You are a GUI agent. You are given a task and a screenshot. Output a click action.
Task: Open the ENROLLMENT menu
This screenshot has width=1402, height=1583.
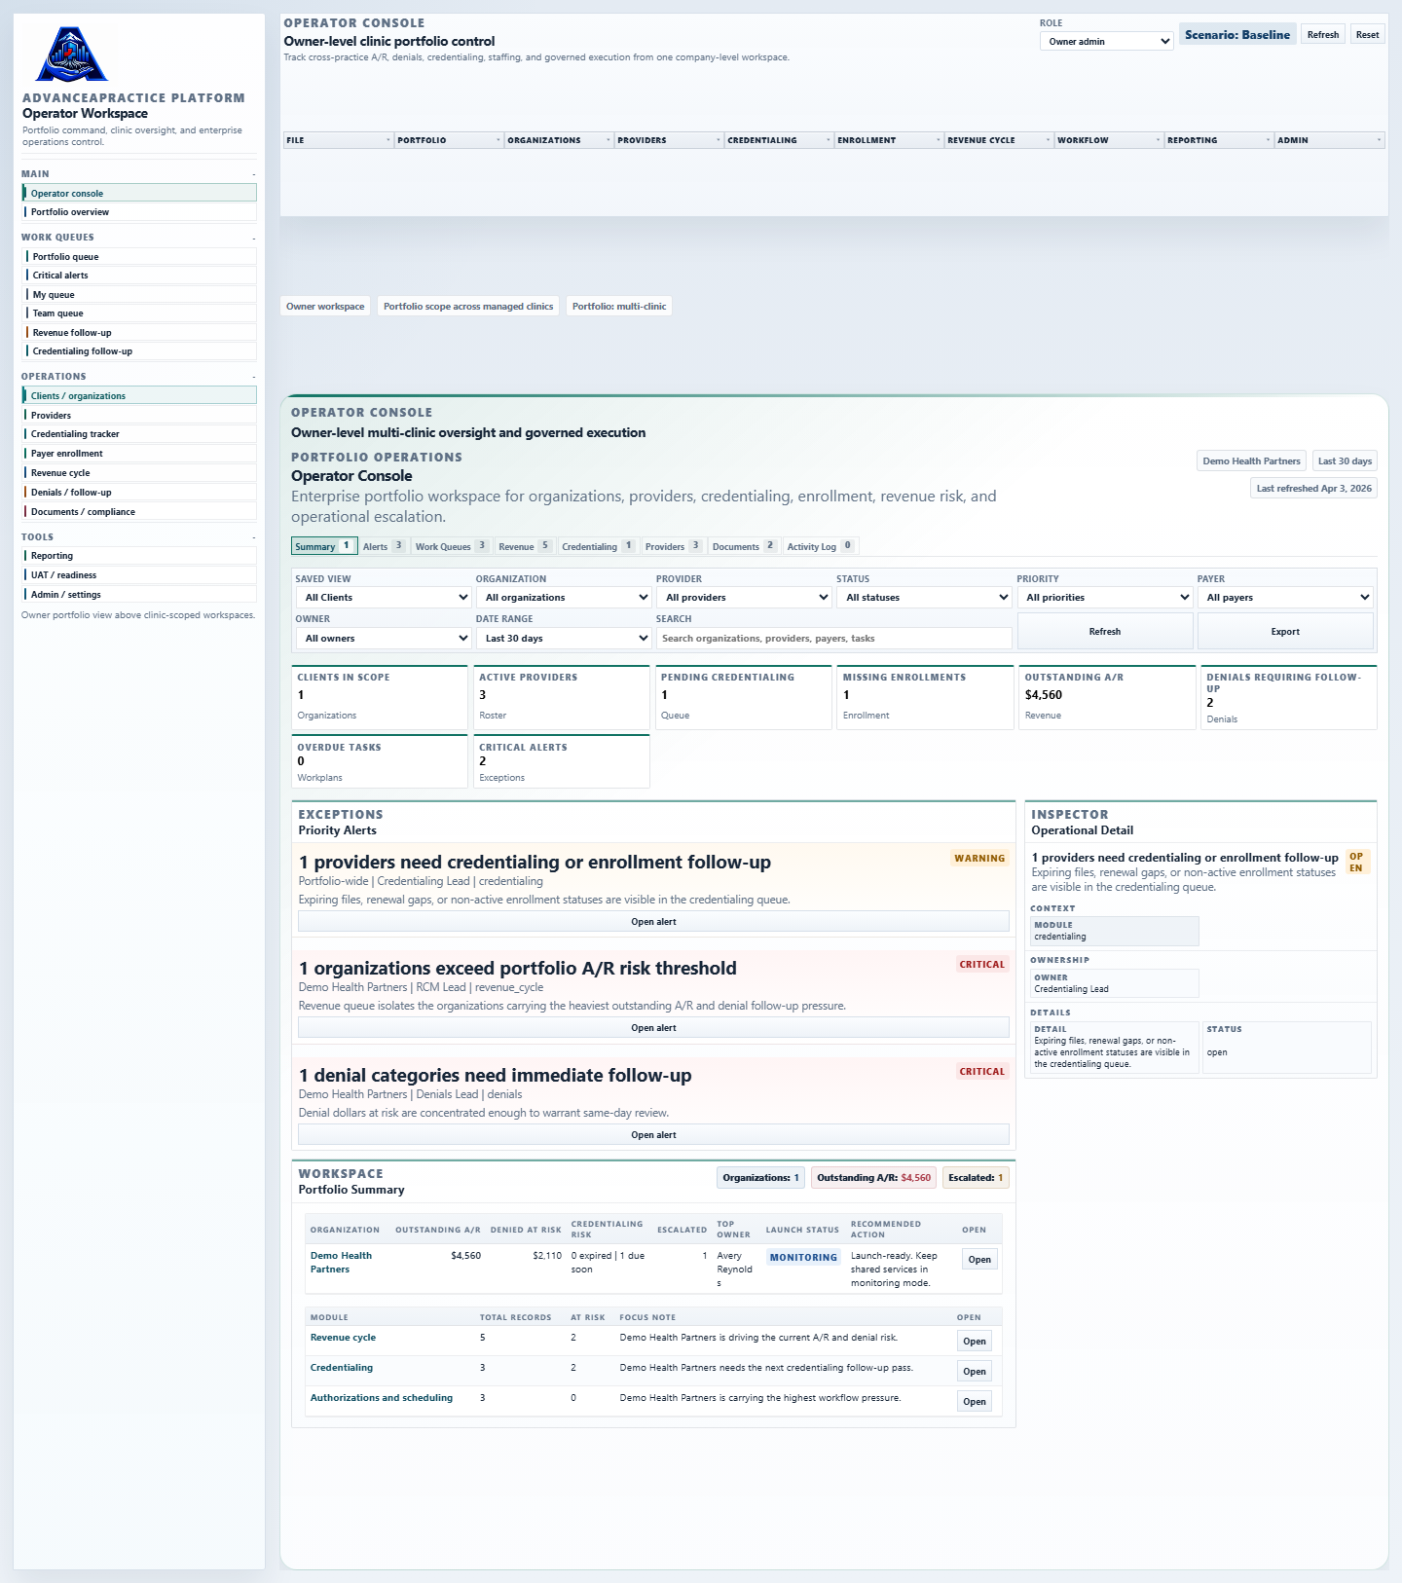889,140
